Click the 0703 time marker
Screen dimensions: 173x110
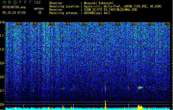[51, 24]
